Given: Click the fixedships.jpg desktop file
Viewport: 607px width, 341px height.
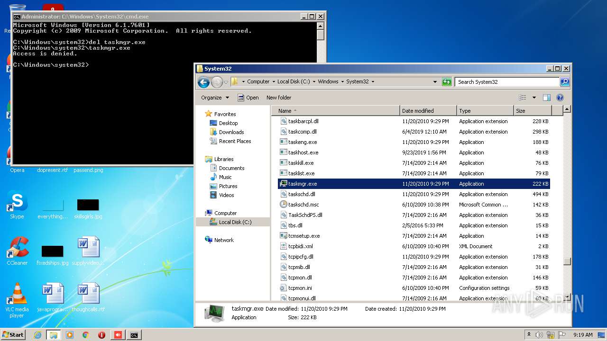Looking at the screenshot, I should tap(52, 254).
